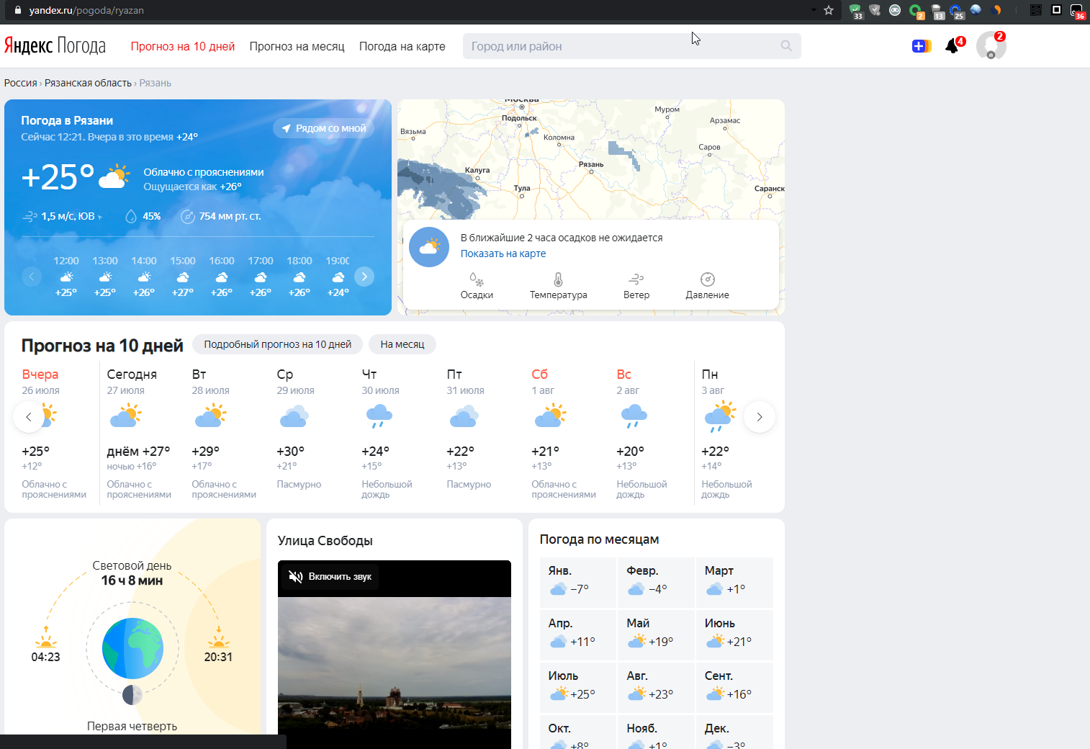
Task: Advance the hourly forecast with right arrow
Action: [x=364, y=276]
